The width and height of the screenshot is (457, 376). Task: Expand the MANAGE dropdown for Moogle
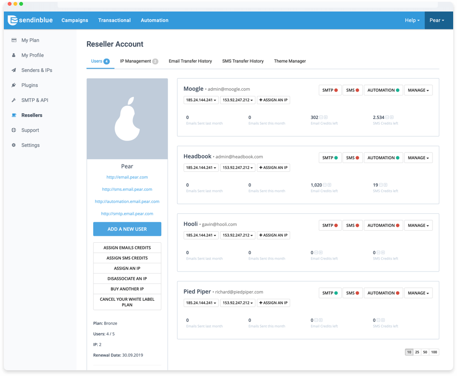tap(418, 90)
